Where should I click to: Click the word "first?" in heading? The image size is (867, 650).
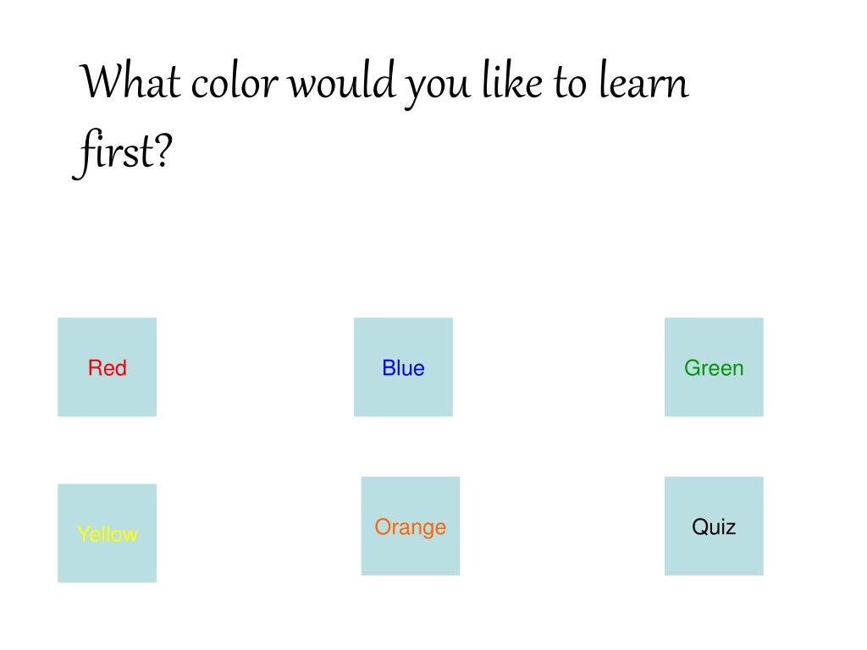pyautogui.click(x=123, y=152)
